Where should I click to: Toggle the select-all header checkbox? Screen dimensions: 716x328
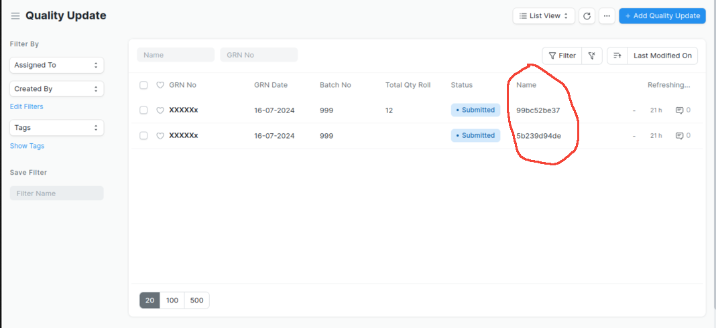tap(143, 85)
